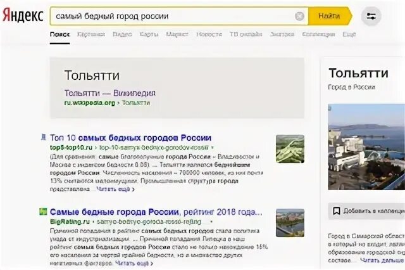The width and height of the screenshot is (405, 270).
Task: Click the Тольятти title in the side panel
Action: pos(359,73)
